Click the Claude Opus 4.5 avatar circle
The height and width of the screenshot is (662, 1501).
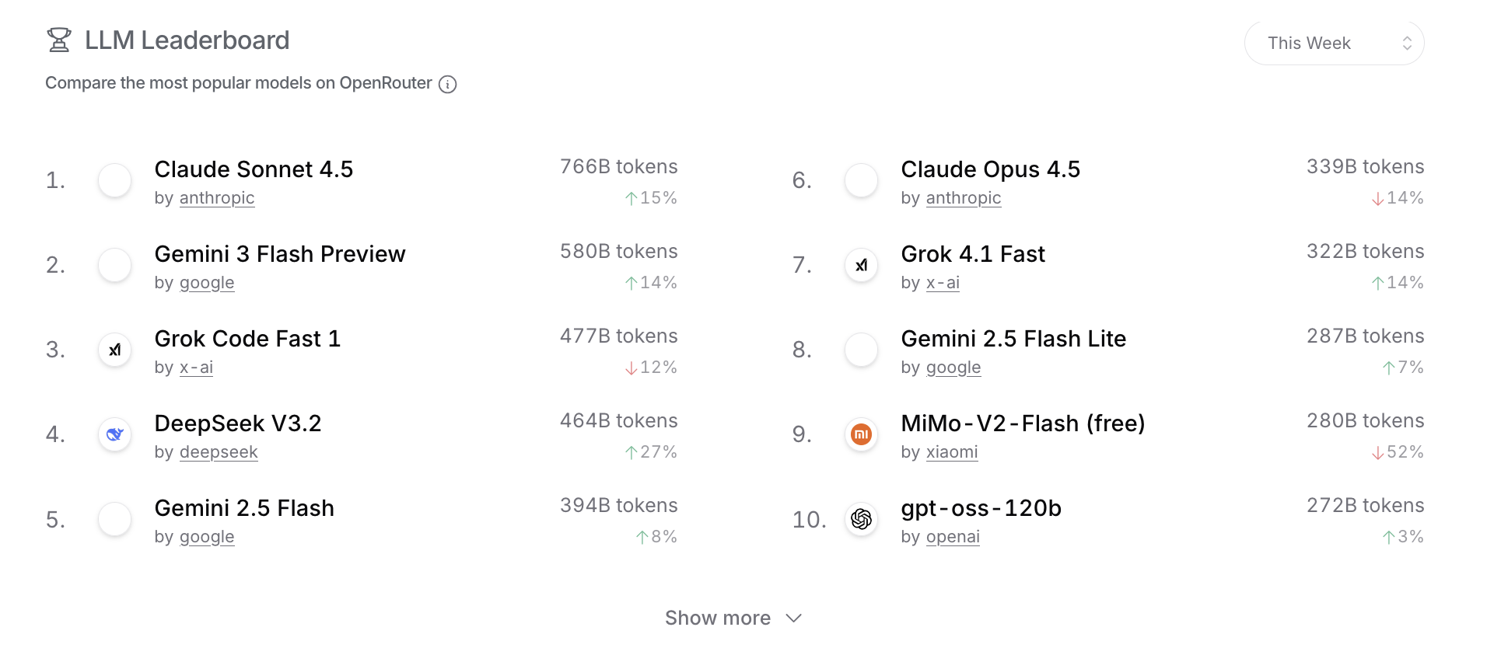(862, 180)
